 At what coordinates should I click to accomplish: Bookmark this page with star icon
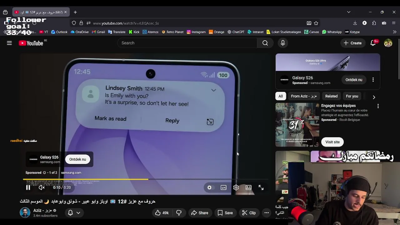click(316, 23)
